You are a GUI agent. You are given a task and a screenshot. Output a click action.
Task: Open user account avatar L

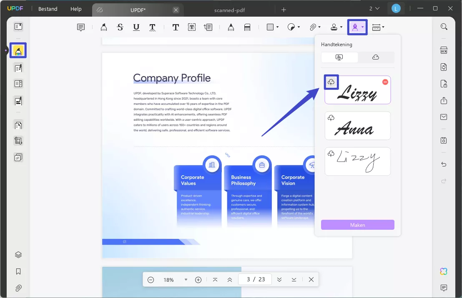(x=396, y=9)
